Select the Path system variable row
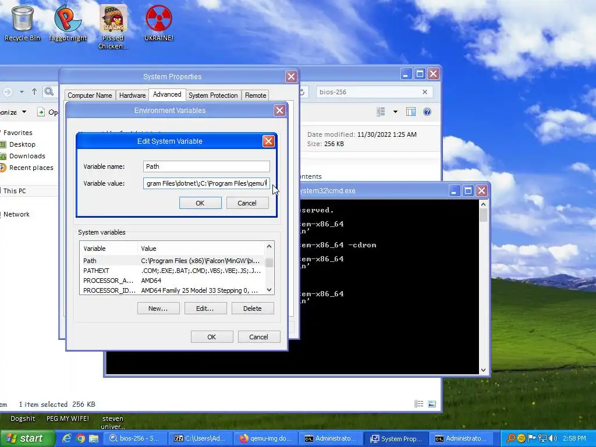 [x=172, y=261]
